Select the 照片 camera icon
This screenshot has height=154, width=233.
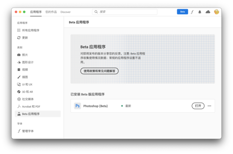[19, 55]
